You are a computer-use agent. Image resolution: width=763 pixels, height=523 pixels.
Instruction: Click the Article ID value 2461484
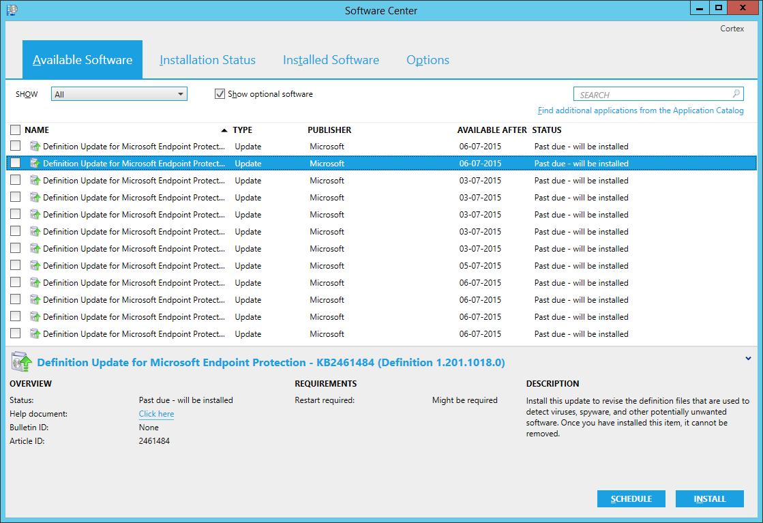pyautogui.click(x=154, y=440)
